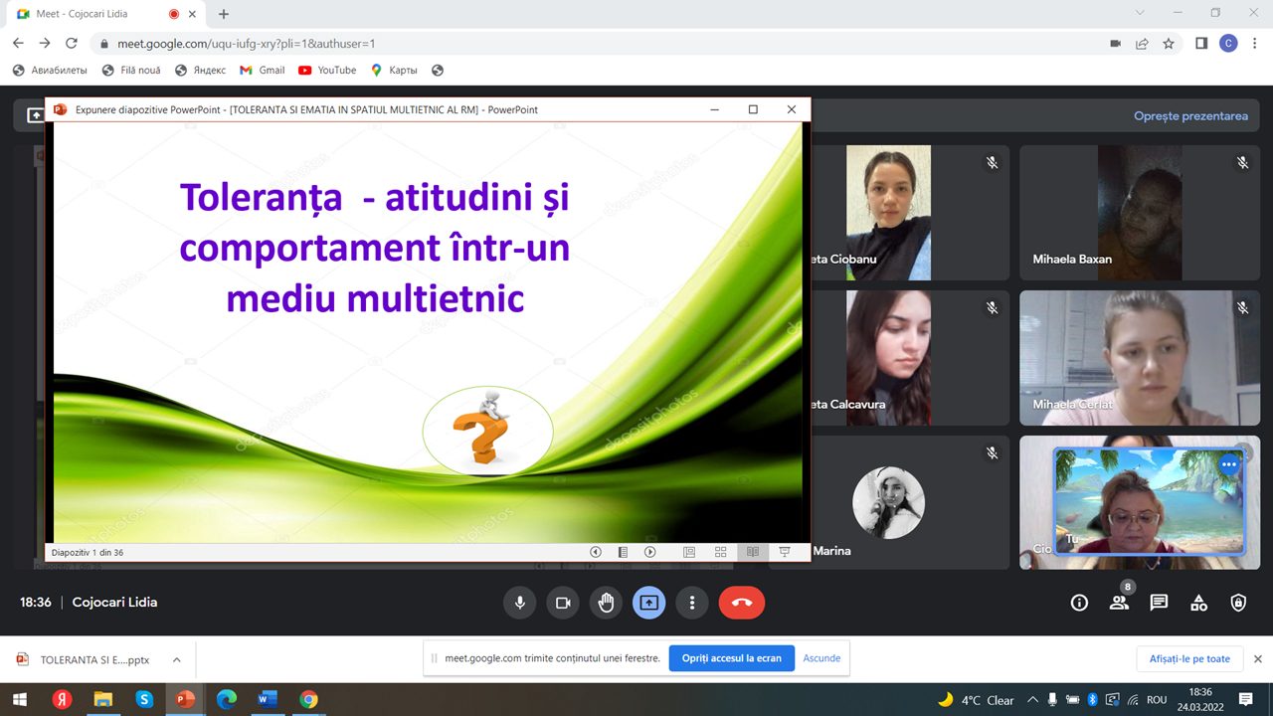This screenshot has width=1273, height=716.
Task: Click Oprește prezentarea link
Action: (1190, 116)
